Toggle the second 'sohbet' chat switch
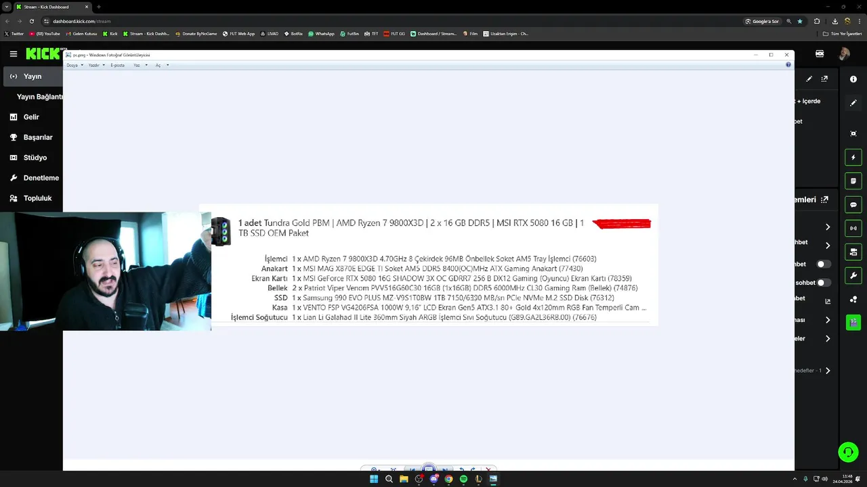Screen dimensions: 867x487 click(x=824, y=283)
